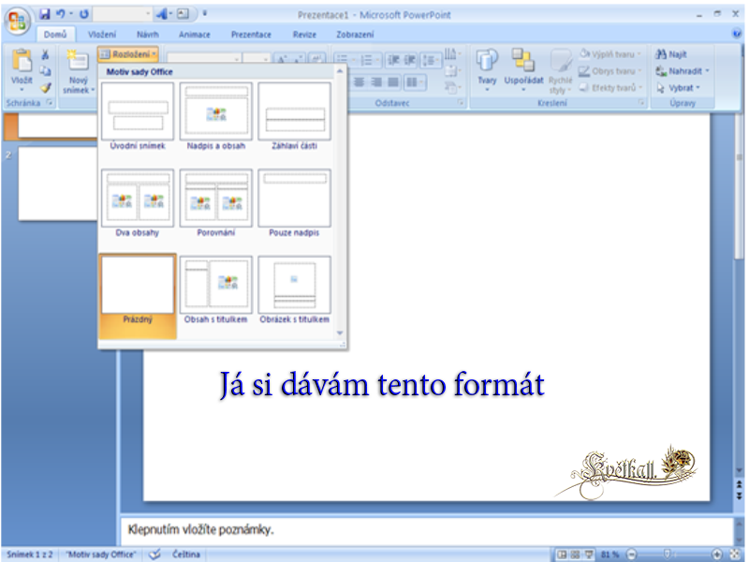Choose the Úvodní snímek layout
This screenshot has width=749, height=562.
(138, 116)
